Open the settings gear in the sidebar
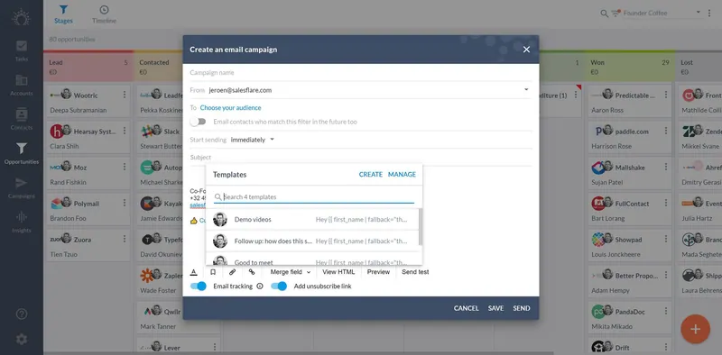 21,340
